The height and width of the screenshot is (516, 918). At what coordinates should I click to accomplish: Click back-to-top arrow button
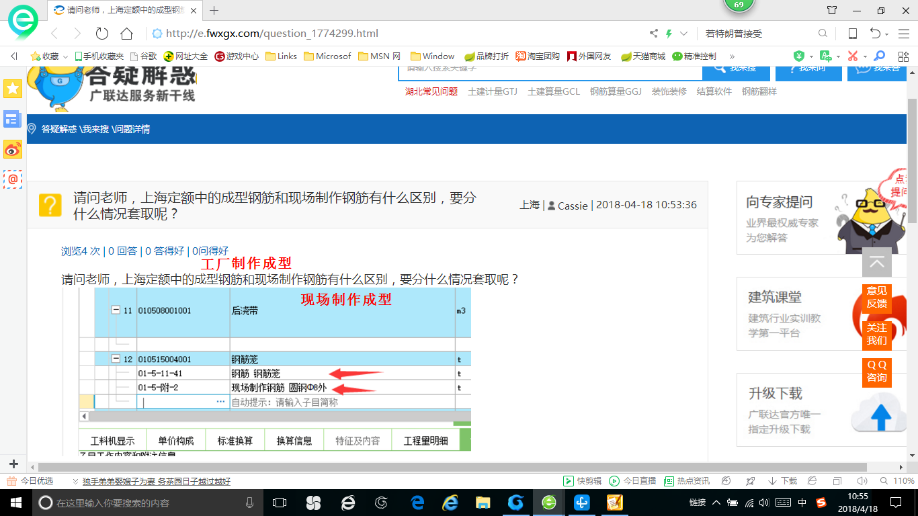pos(877,263)
